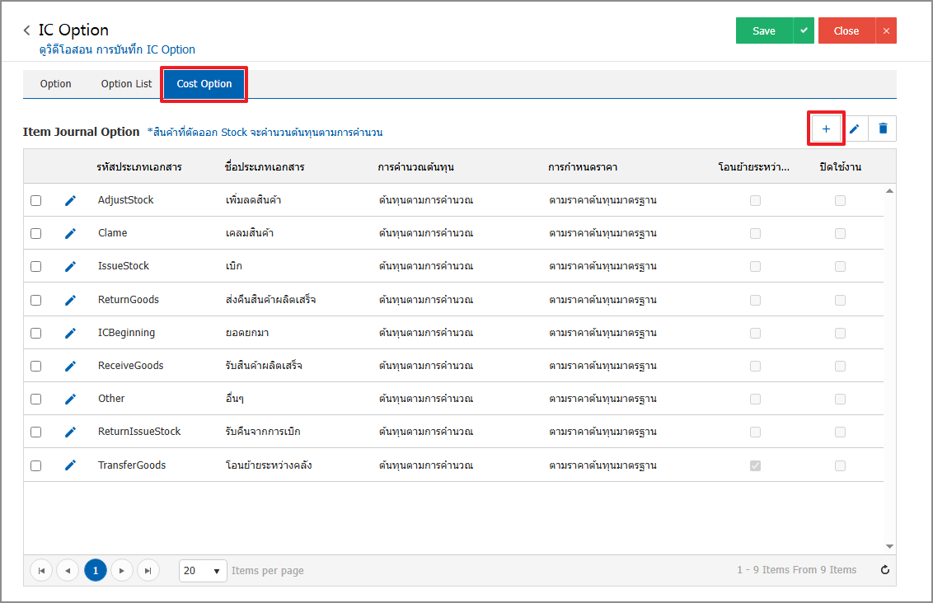Viewport: 933px width, 603px height.
Task: Click the refresh icon in pager
Action: pyautogui.click(x=885, y=570)
